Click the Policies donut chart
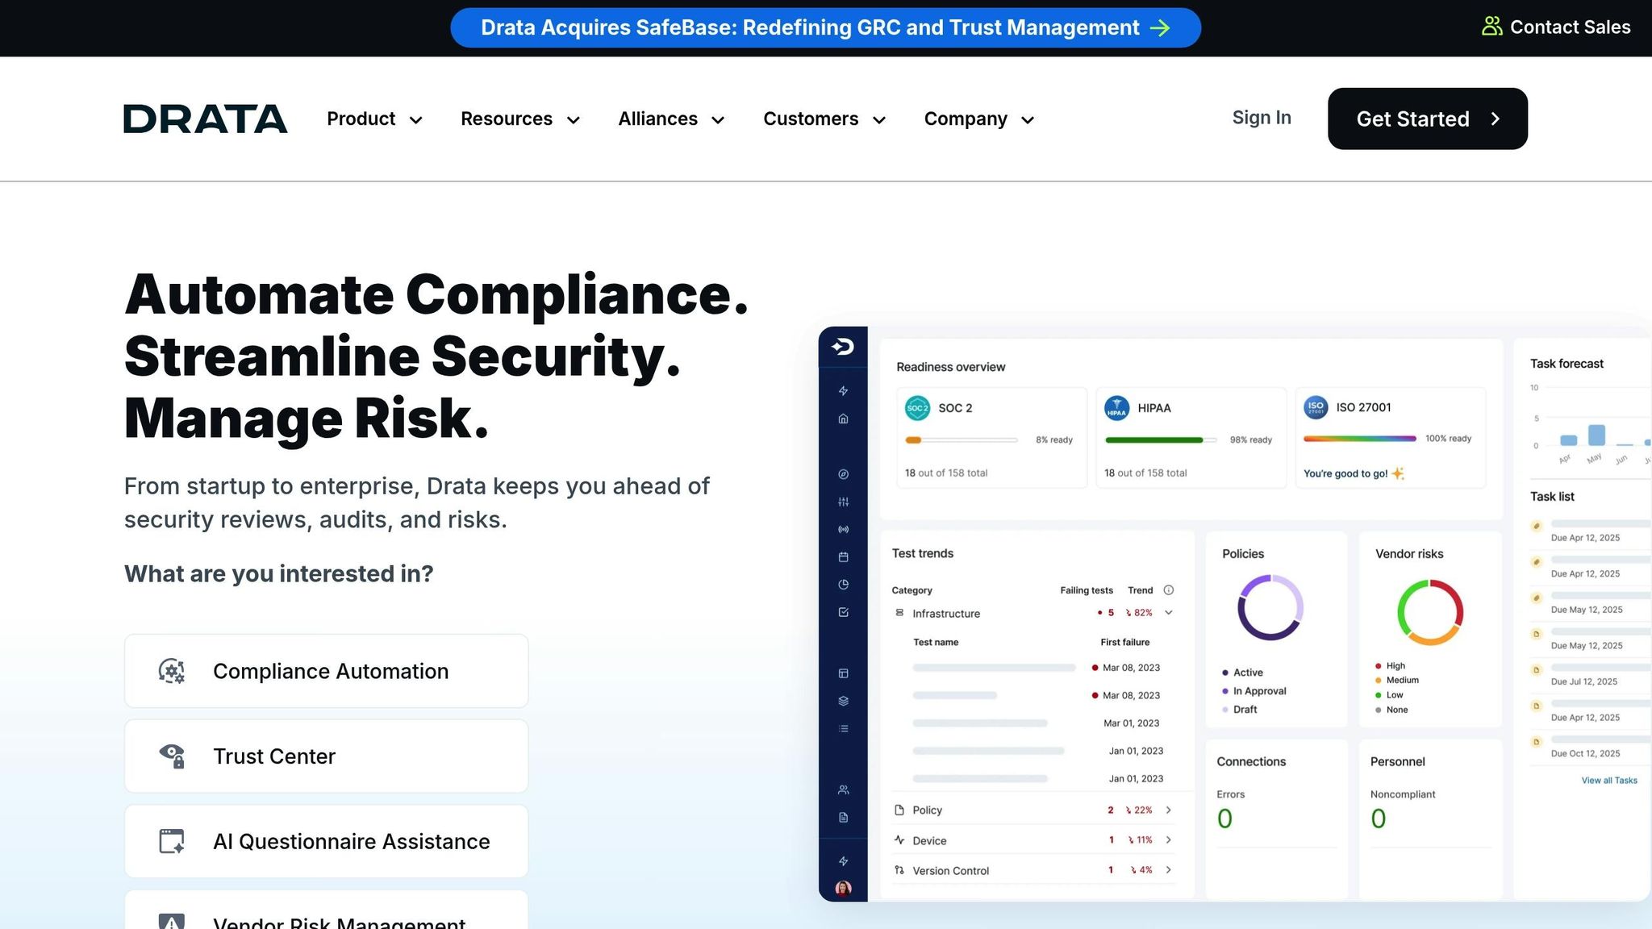This screenshot has width=1652, height=929. (1270, 607)
